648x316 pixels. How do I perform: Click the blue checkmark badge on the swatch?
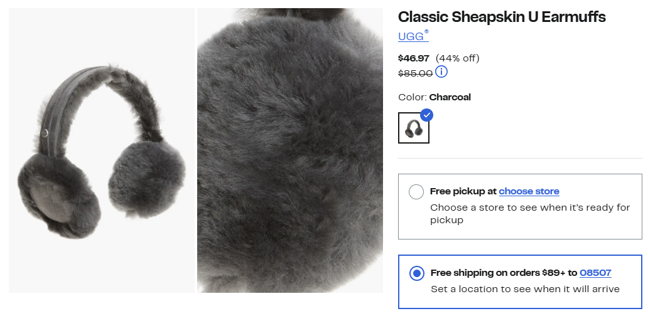pos(426,115)
